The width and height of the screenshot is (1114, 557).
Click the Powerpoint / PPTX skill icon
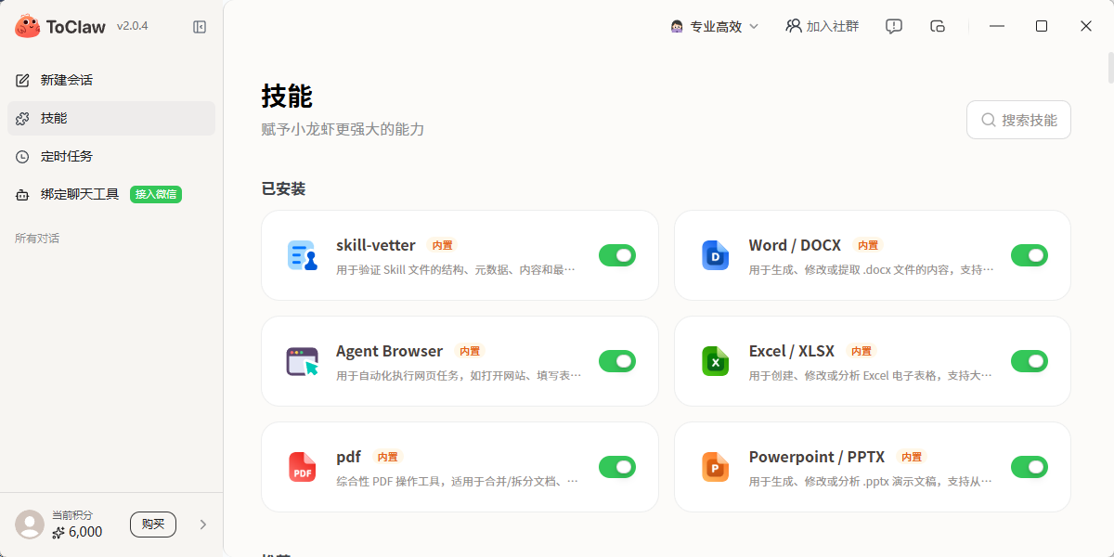tap(715, 467)
